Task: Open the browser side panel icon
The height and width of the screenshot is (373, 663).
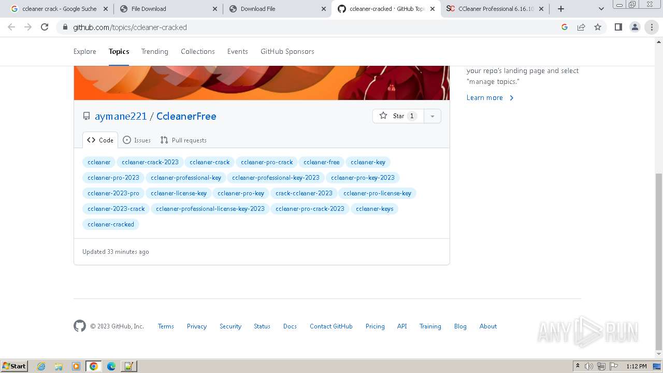Action: [618, 27]
